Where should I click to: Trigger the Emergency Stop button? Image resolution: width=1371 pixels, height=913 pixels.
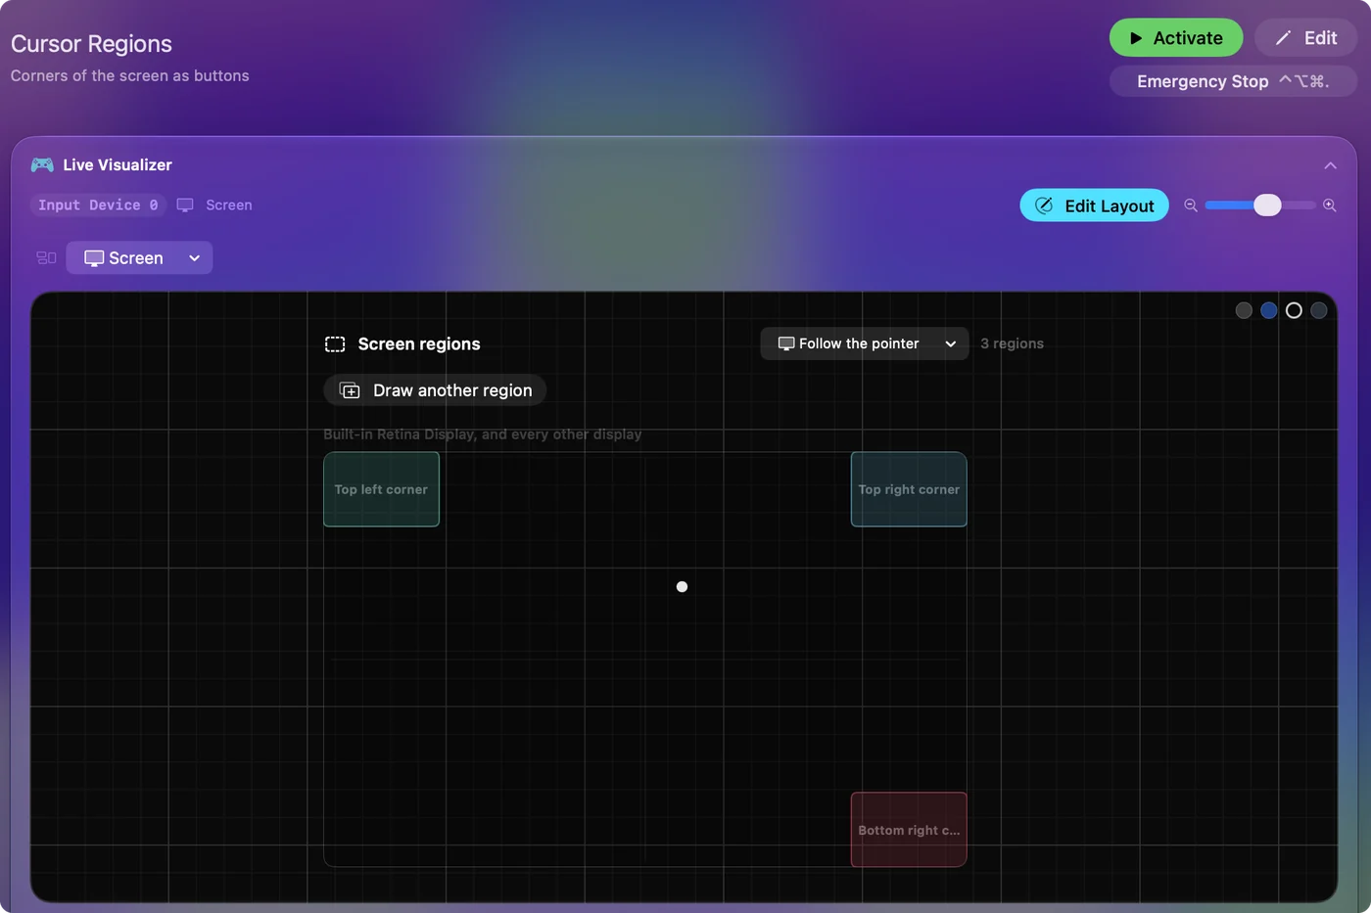(x=1233, y=81)
